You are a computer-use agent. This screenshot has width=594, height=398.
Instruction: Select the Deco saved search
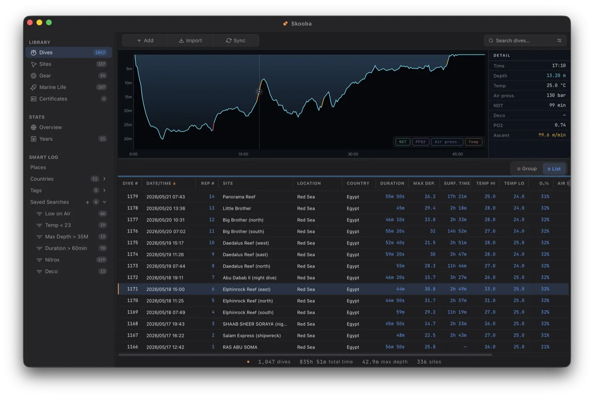(69, 272)
